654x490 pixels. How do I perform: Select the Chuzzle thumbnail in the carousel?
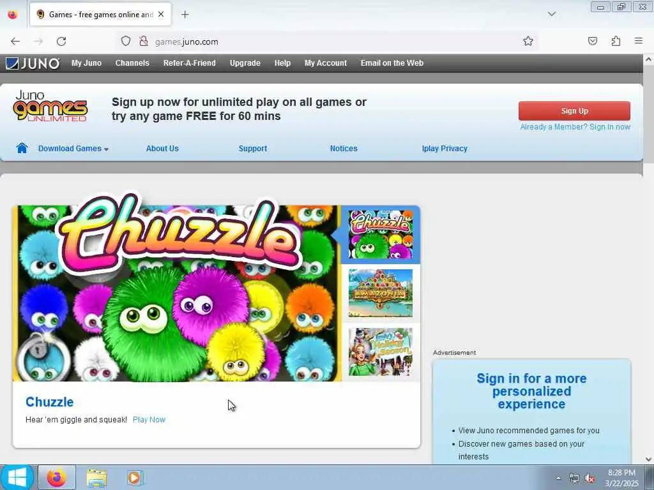click(x=381, y=235)
